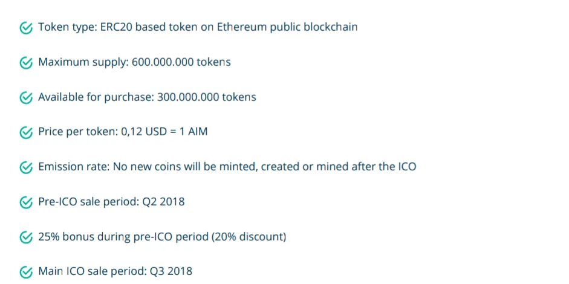Image resolution: width=569 pixels, height=284 pixels.
Task: Click the checkmark icon beside Token type
Action: pos(26,28)
